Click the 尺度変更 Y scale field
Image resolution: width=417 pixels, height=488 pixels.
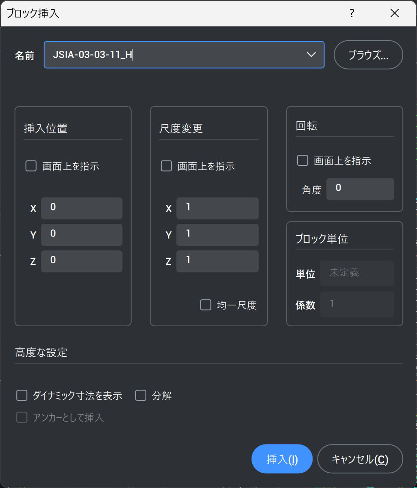(217, 234)
